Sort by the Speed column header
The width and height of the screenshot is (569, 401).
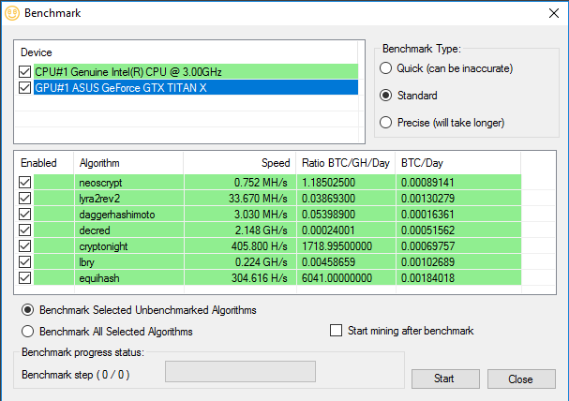point(276,163)
